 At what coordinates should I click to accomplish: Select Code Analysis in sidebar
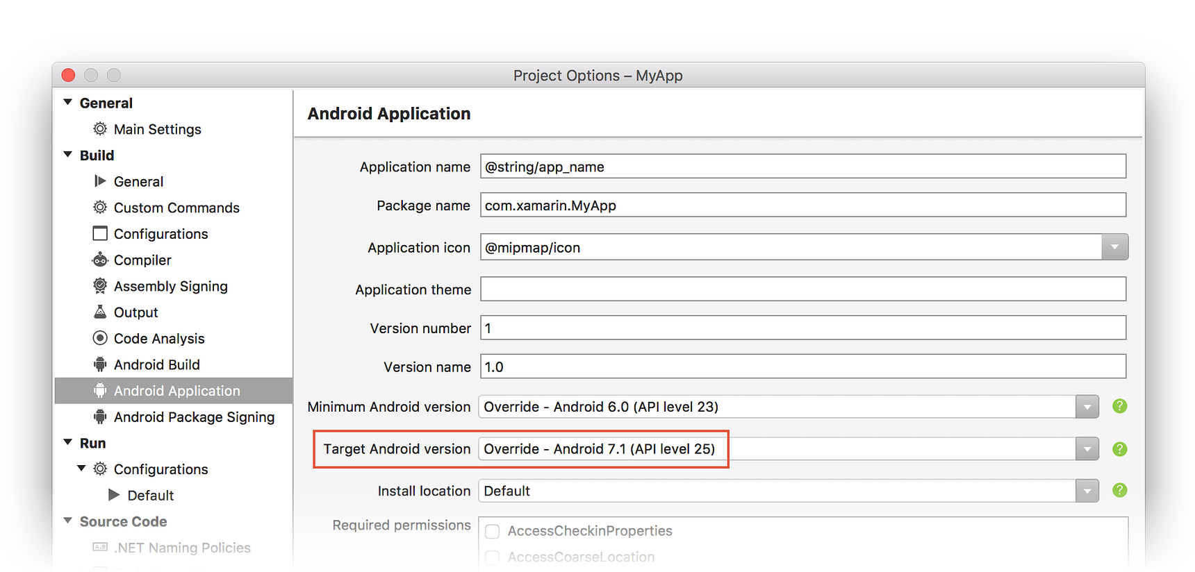click(159, 338)
